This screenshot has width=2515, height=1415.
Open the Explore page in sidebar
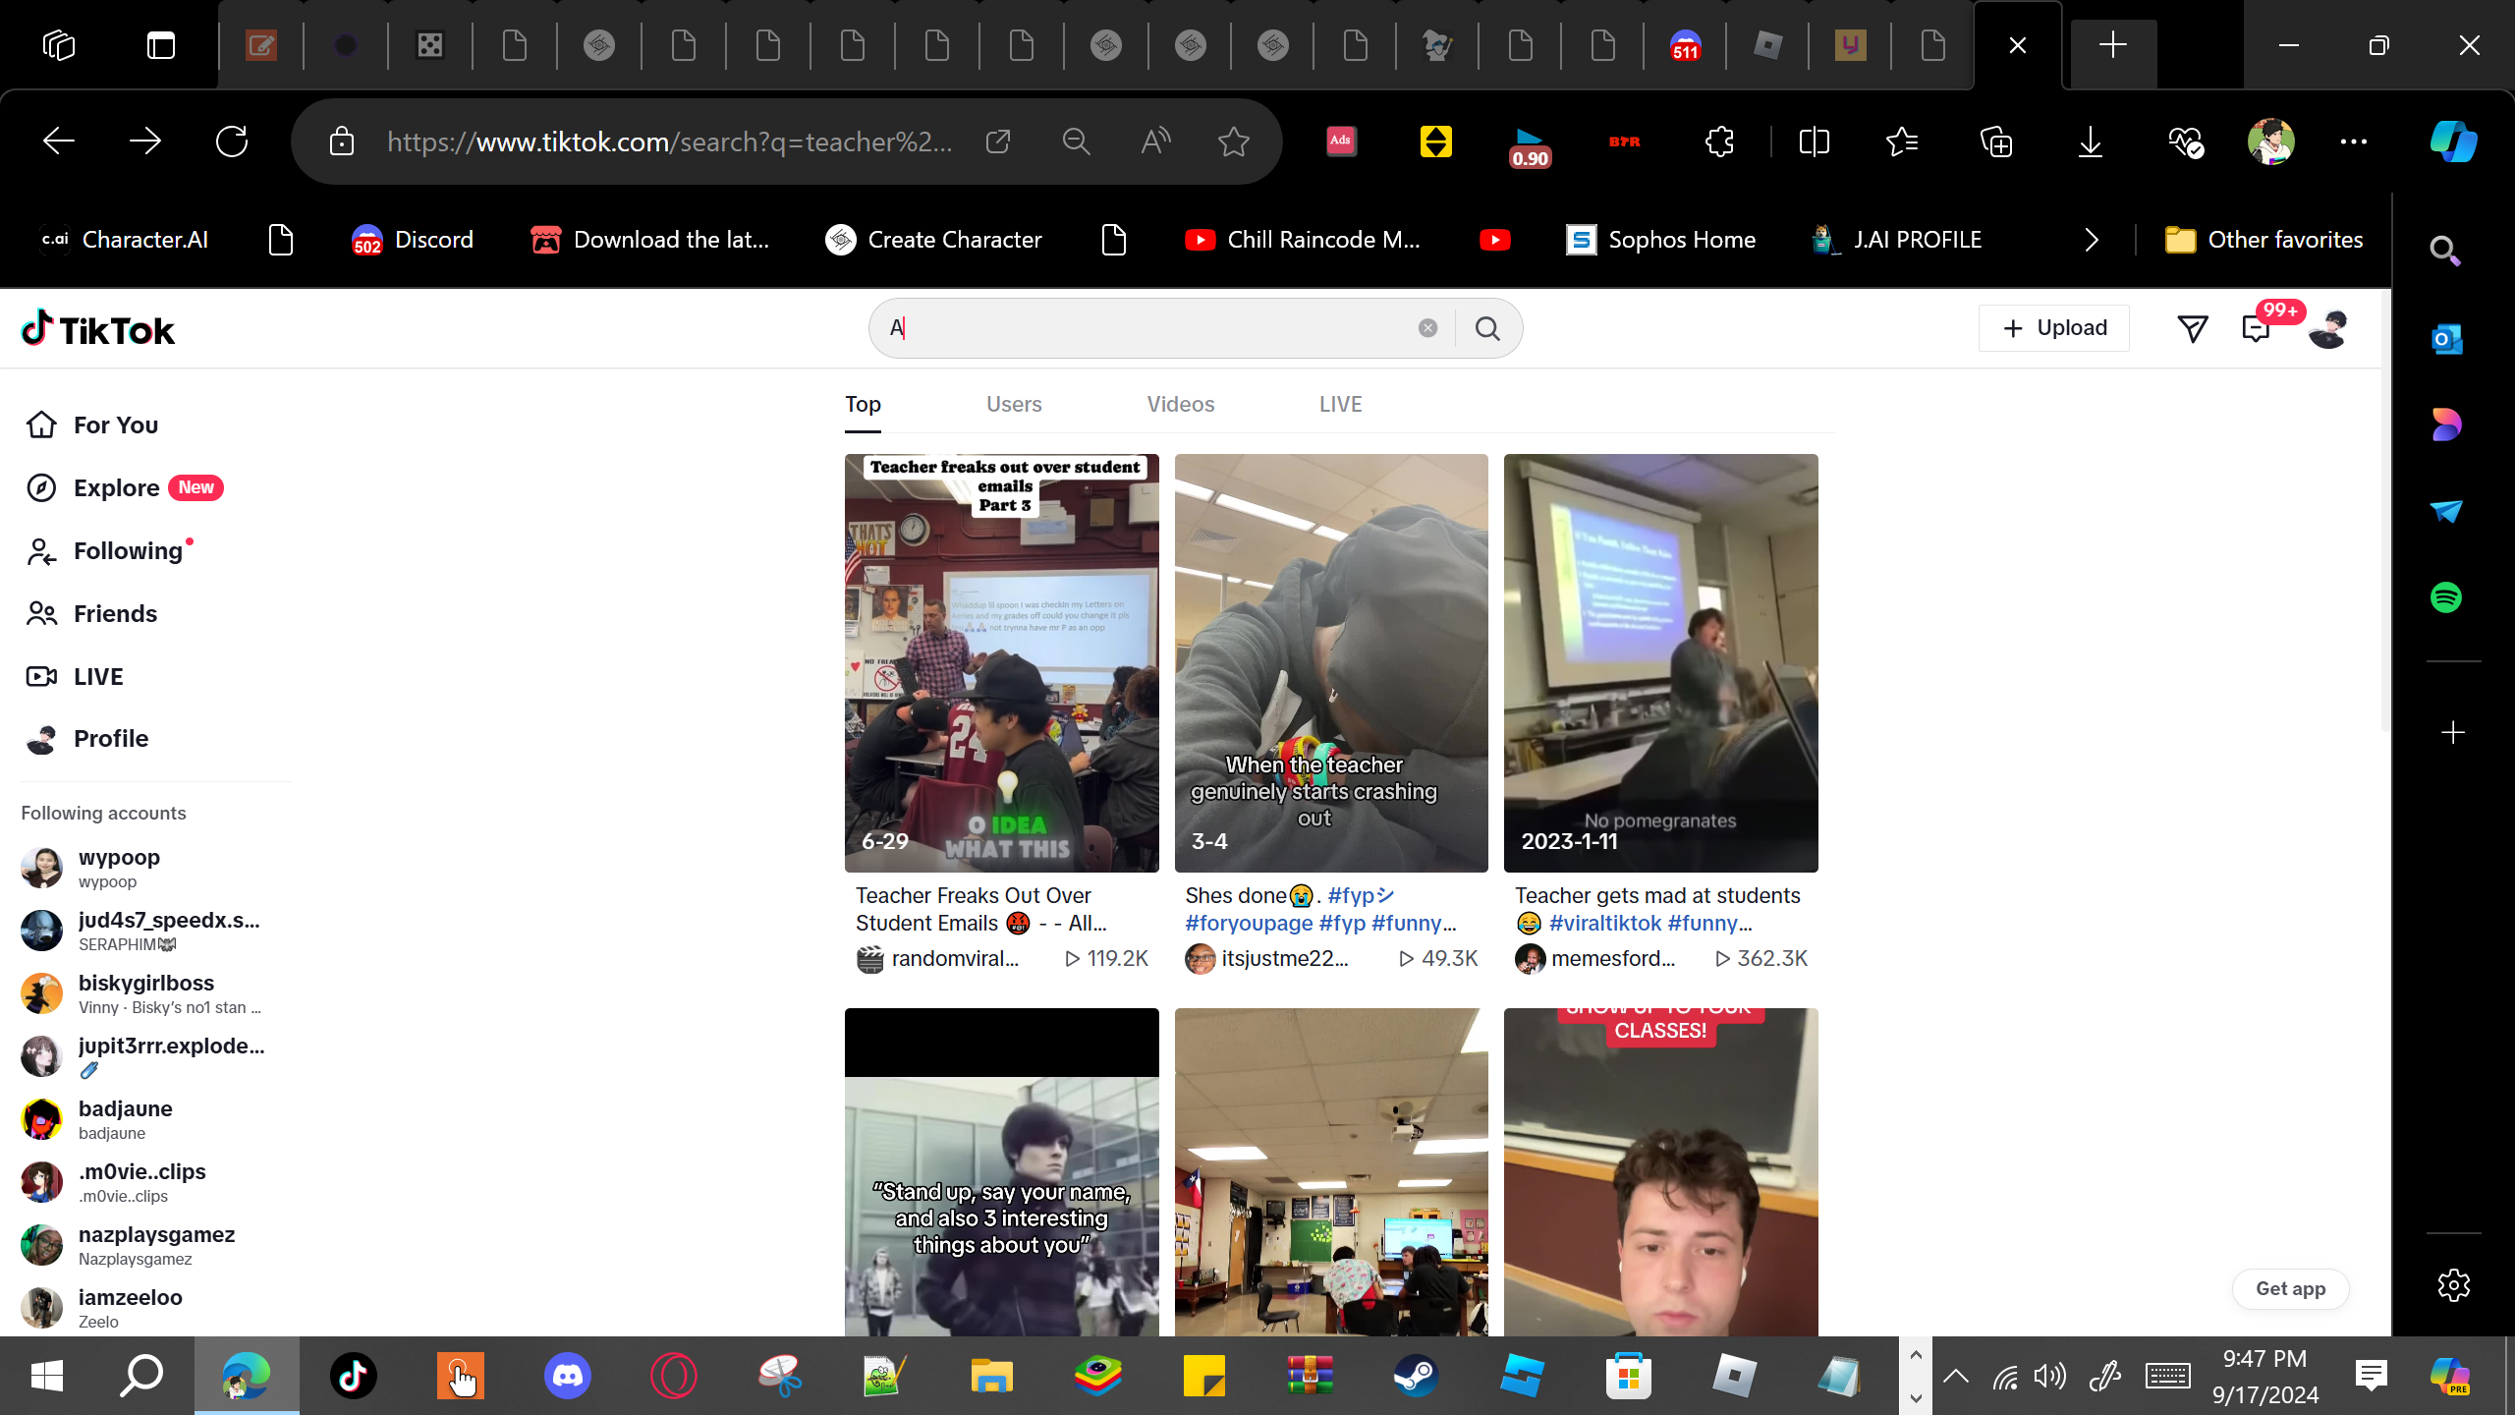point(116,488)
